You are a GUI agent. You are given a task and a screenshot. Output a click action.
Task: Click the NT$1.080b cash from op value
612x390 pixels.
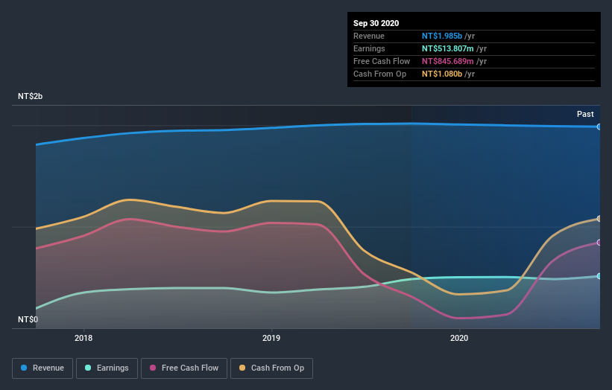[x=442, y=74]
